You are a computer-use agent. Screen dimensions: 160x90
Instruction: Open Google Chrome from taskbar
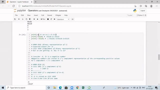pyautogui.click(x=77, y=88)
